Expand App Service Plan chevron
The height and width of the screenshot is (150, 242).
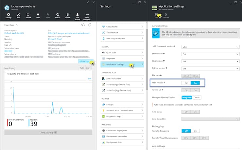[142, 79]
